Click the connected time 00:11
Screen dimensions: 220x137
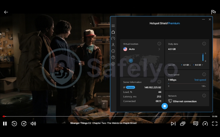pyautogui.click(x=158, y=101)
